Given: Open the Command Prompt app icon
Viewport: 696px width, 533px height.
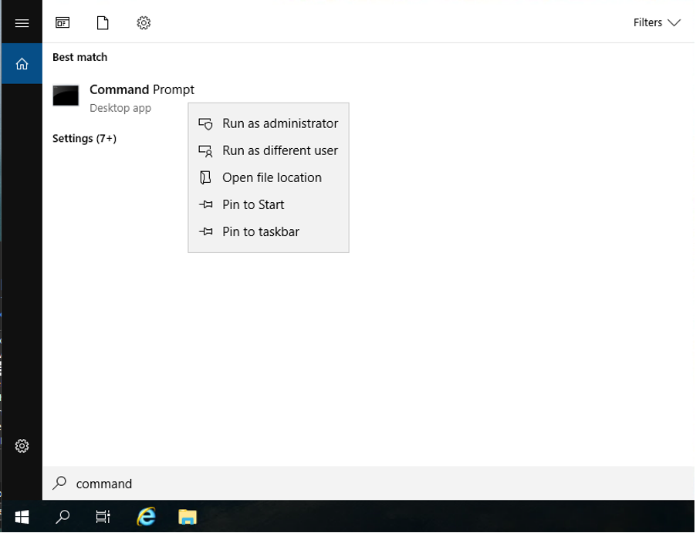Looking at the screenshot, I should pyautogui.click(x=66, y=96).
